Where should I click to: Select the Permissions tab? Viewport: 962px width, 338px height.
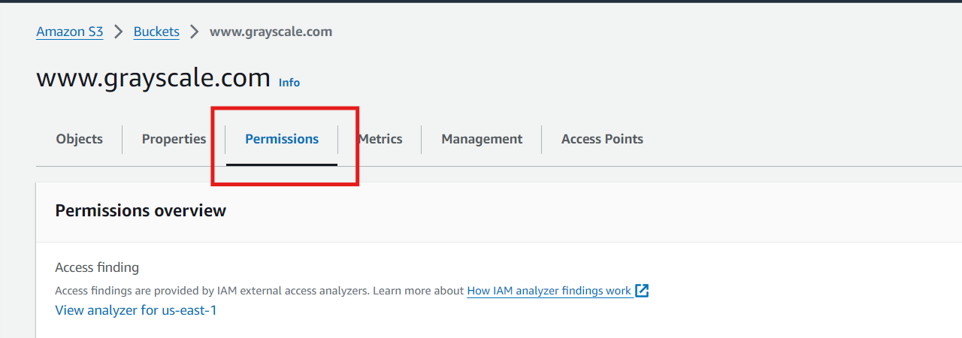[x=282, y=139]
